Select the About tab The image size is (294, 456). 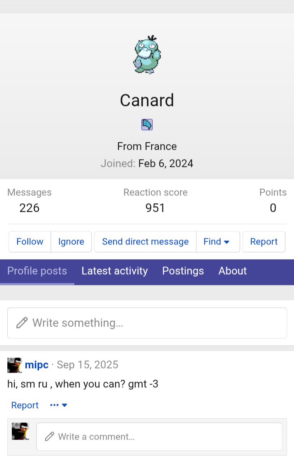pyautogui.click(x=233, y=271)
